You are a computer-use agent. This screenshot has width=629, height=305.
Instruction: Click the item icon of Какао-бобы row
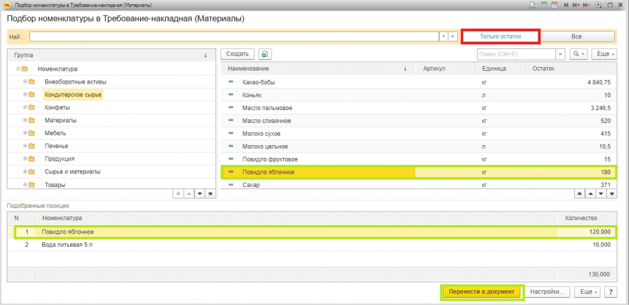(x=231, y=82)
